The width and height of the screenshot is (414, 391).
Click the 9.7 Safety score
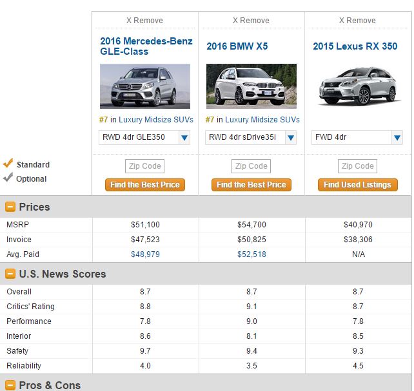pyautogui.click(x=145, y=351)
